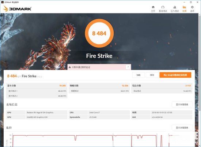Click the 14.48 FPS combined test value

point(187,91)
